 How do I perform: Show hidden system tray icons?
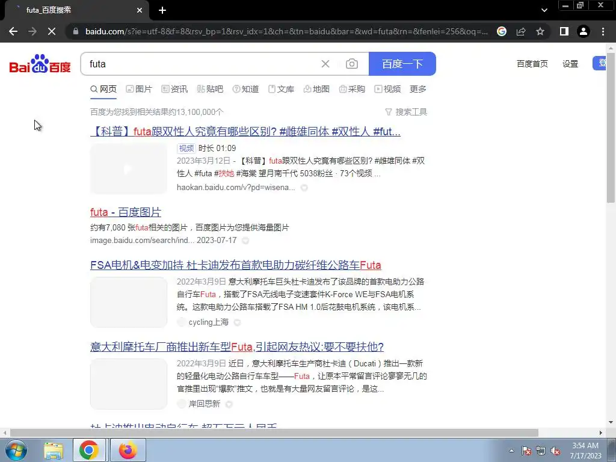coord(511,451)
